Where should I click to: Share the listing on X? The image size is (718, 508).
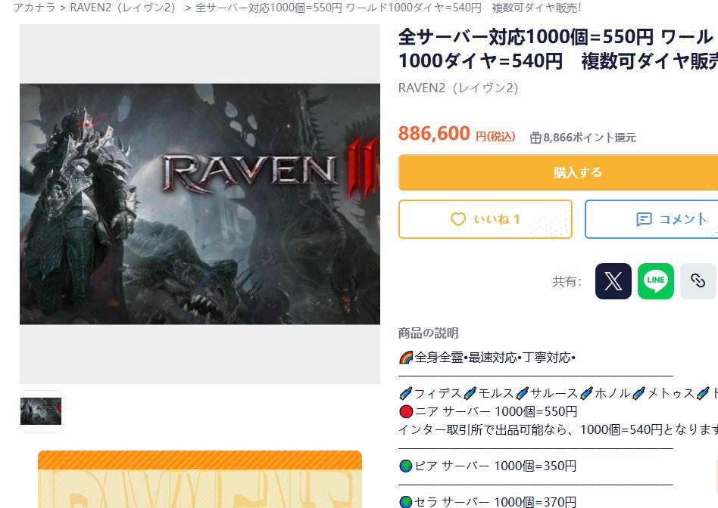pos(613,281)
